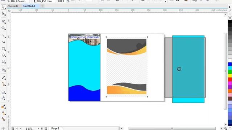Select the Connector tool
Screen dimensions: 232x130
click(x=3, y=84)
